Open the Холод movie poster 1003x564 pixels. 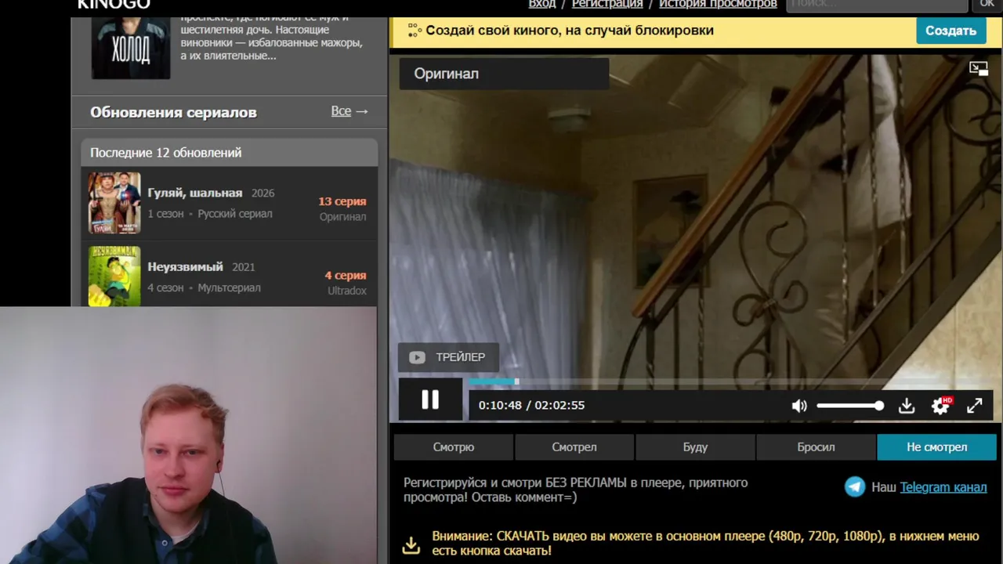tap(131, 48)
